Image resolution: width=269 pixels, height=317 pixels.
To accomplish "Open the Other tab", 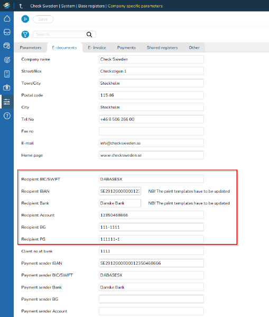I will tap(194, 48).
